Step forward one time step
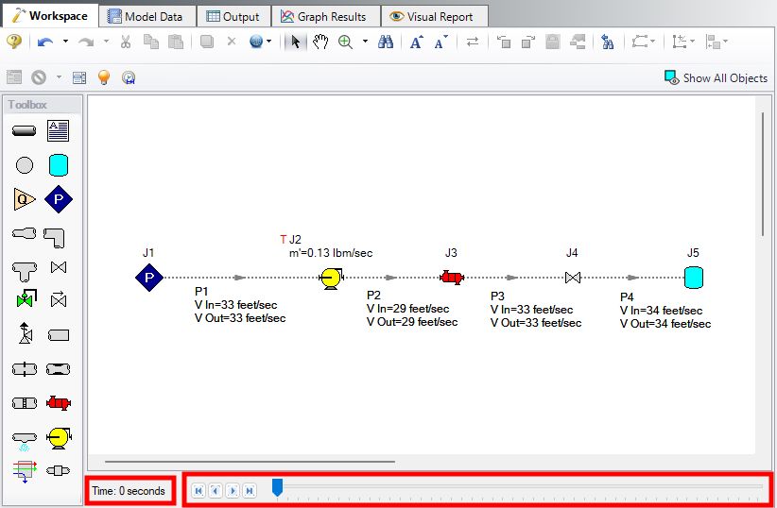The height and width of the screenshot is (508, 777). (233, 491)
